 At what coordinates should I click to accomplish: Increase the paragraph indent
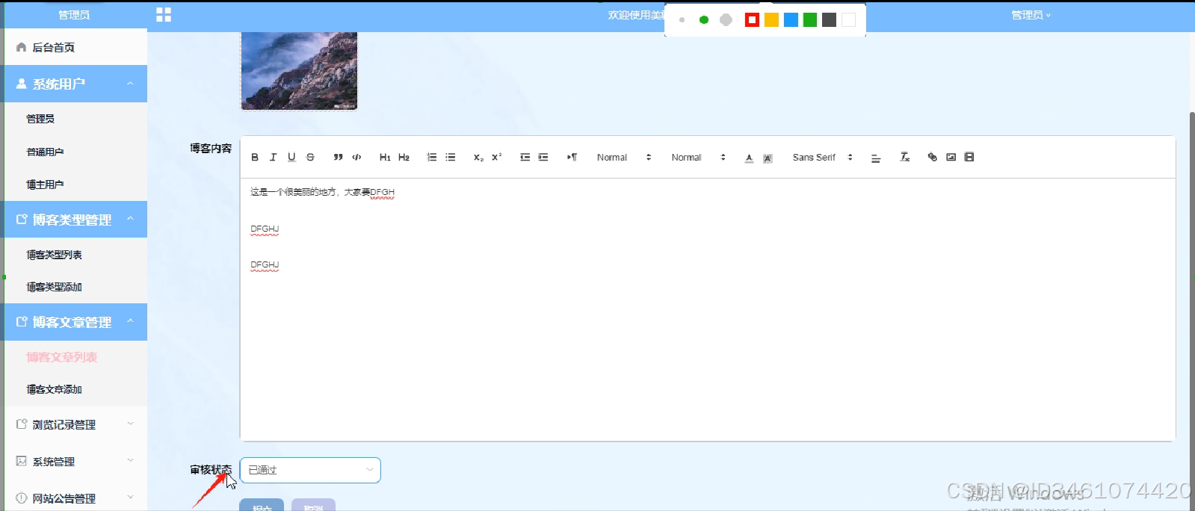543,158
